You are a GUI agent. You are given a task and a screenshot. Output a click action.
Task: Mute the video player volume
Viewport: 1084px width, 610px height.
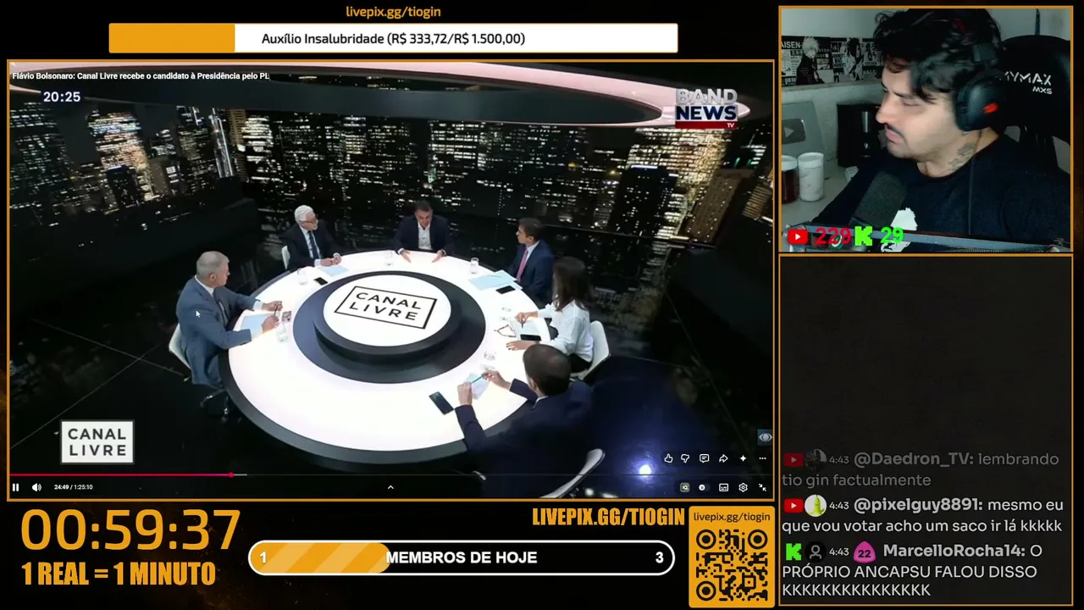[36, 487]
